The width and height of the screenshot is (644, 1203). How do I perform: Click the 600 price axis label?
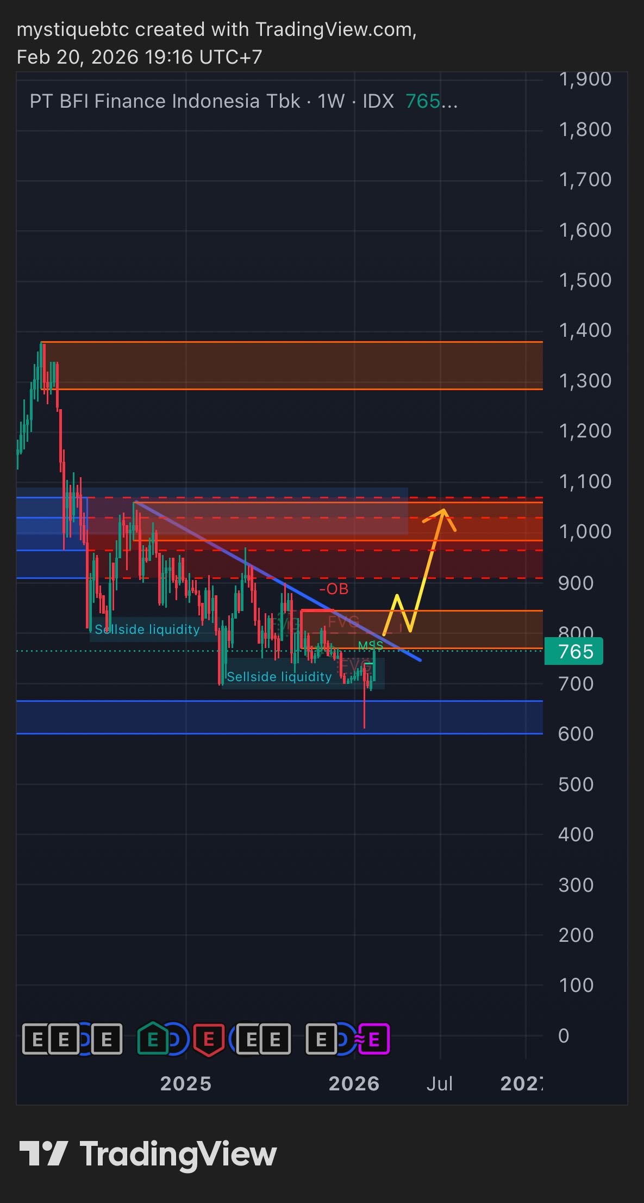(576, 733)
